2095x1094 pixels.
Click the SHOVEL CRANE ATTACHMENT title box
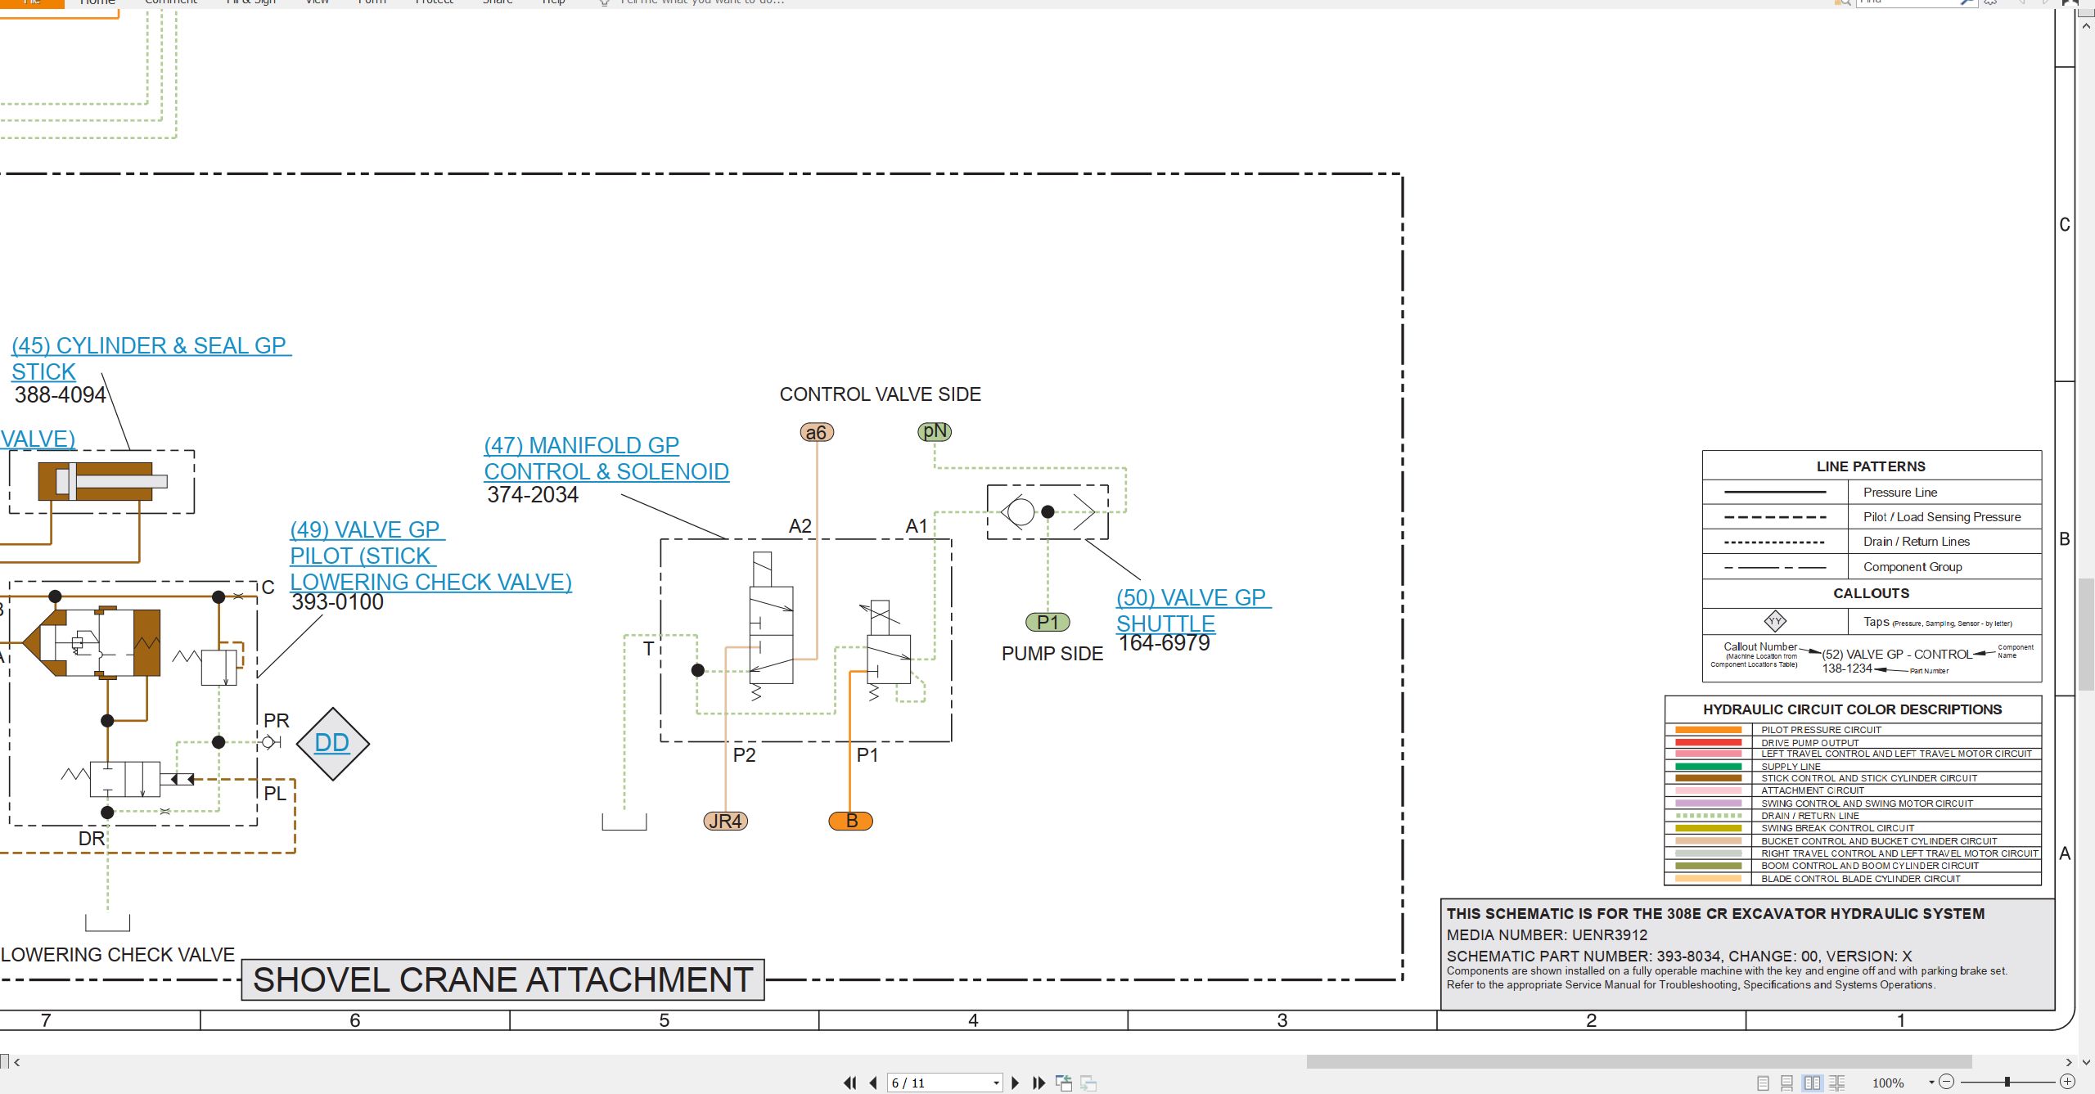pos(502,979)
